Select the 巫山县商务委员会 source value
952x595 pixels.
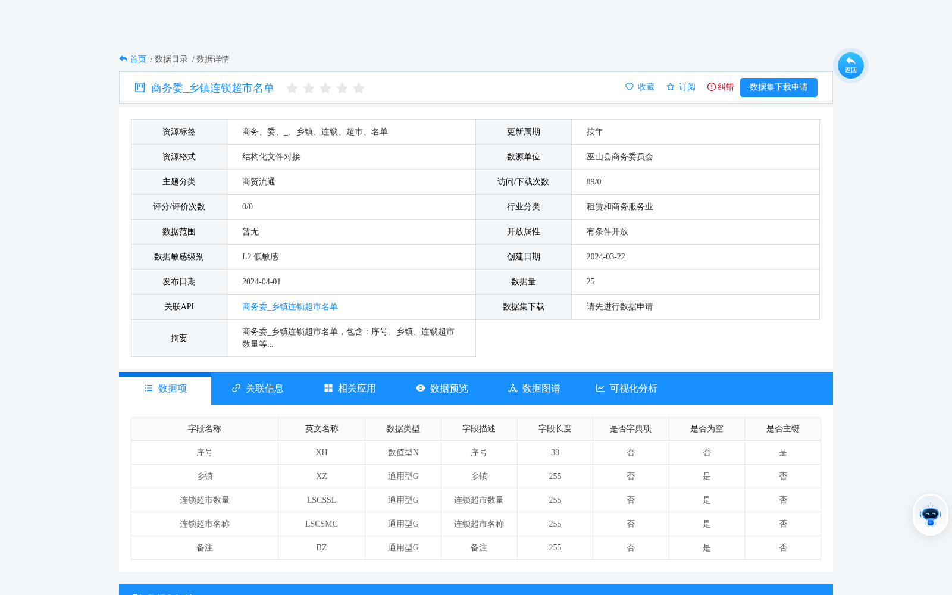tap(620, 157)
